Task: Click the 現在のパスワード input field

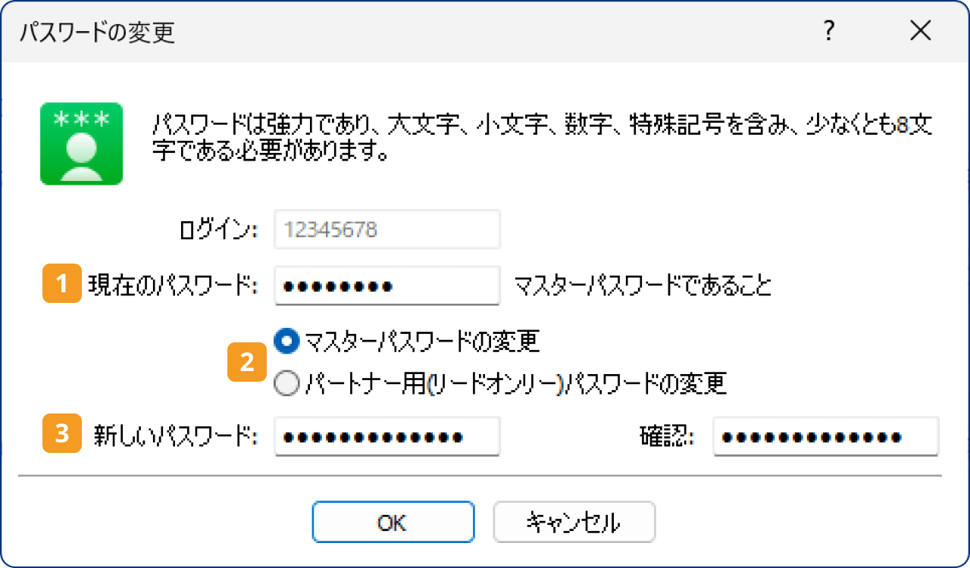Action: tap(386, 285)
